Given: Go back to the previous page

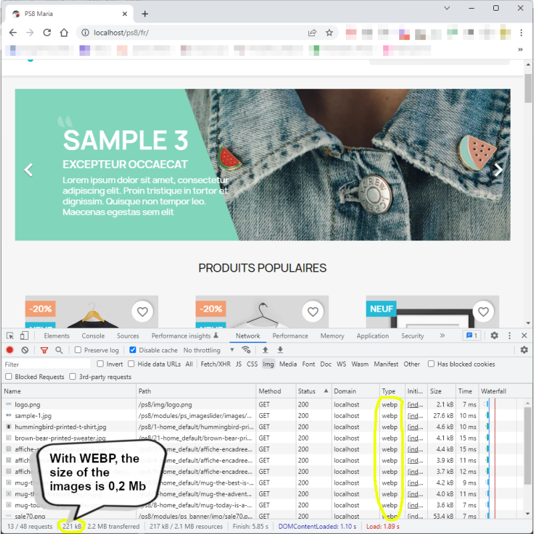Looking at the screenshot, I should [13, 33].
